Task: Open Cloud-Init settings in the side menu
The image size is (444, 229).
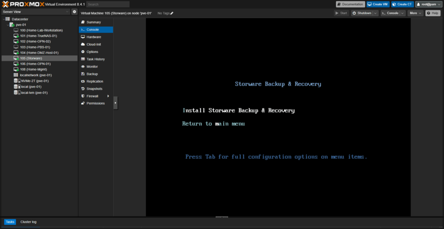Action: [94, 44]
